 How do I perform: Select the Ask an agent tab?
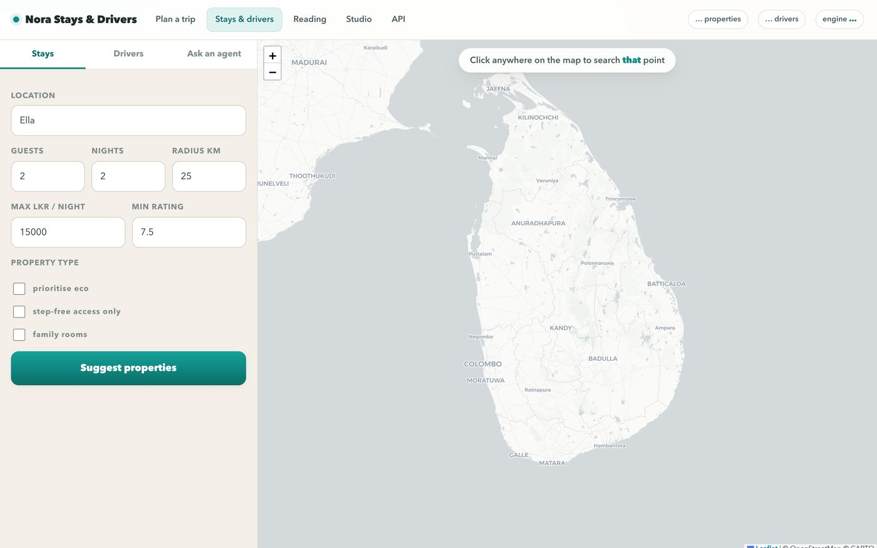[x=214, y=54]
